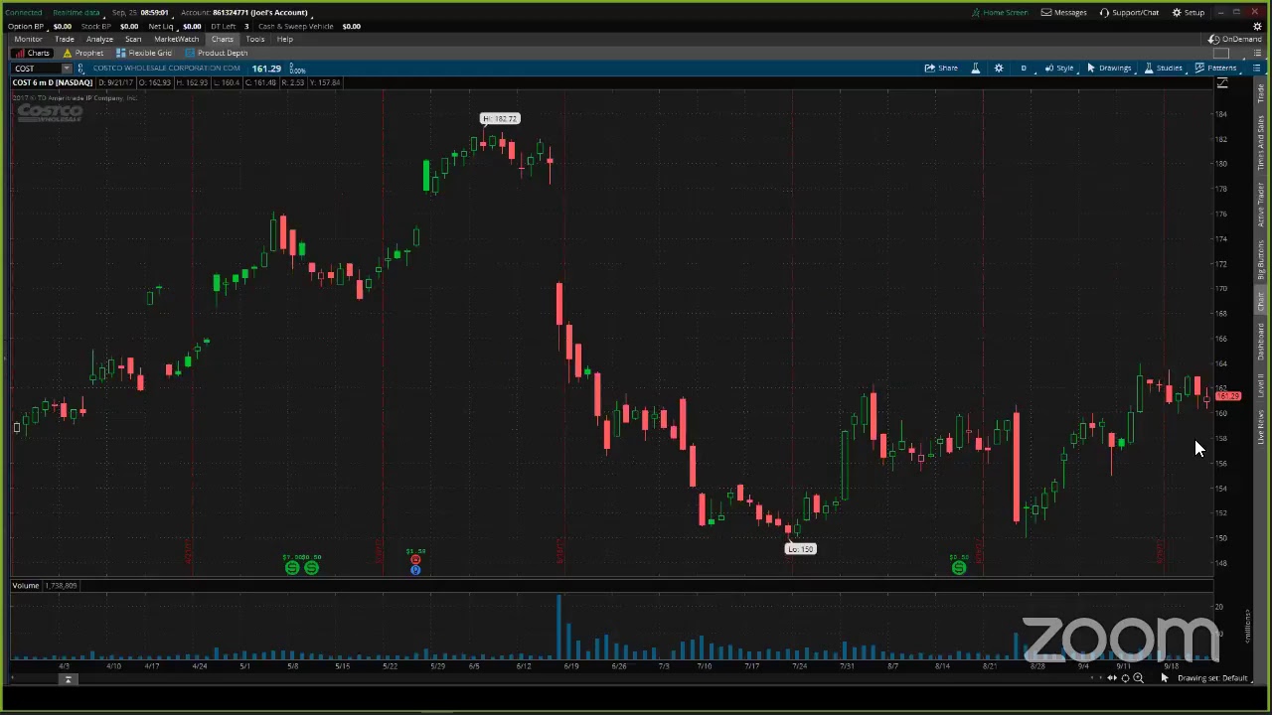Click the Net Liq value
The image size is (1272, 715).
[192, 26]
